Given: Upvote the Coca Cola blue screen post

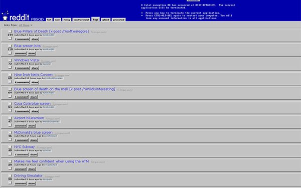Looking at the screenshot, I should click(10, 104).
